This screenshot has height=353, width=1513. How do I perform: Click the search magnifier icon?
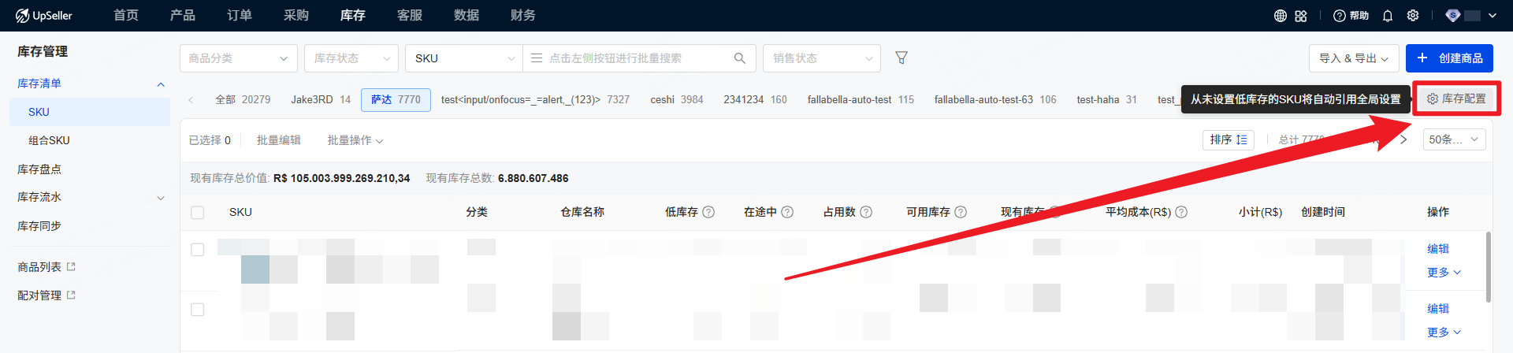(x=739, y=58)
